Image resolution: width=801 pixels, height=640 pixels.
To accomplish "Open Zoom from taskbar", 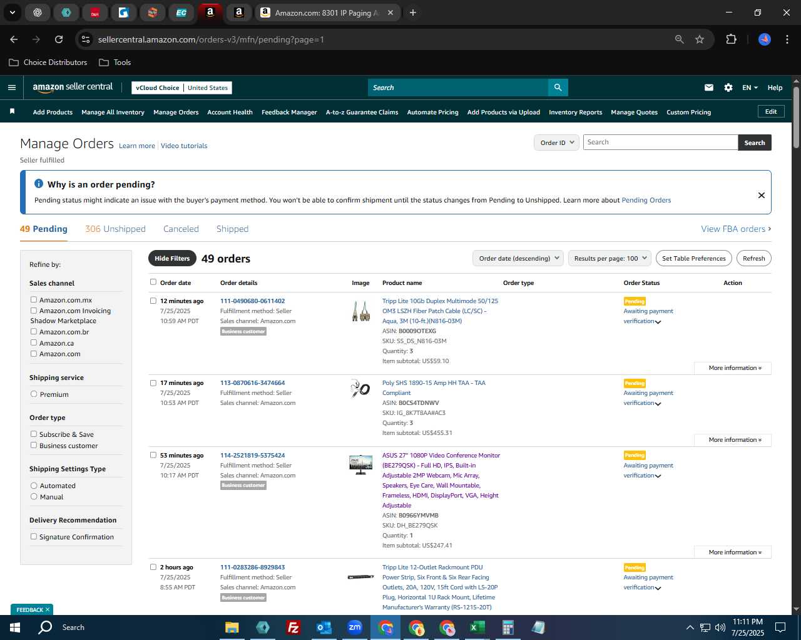I will [355, 627].
